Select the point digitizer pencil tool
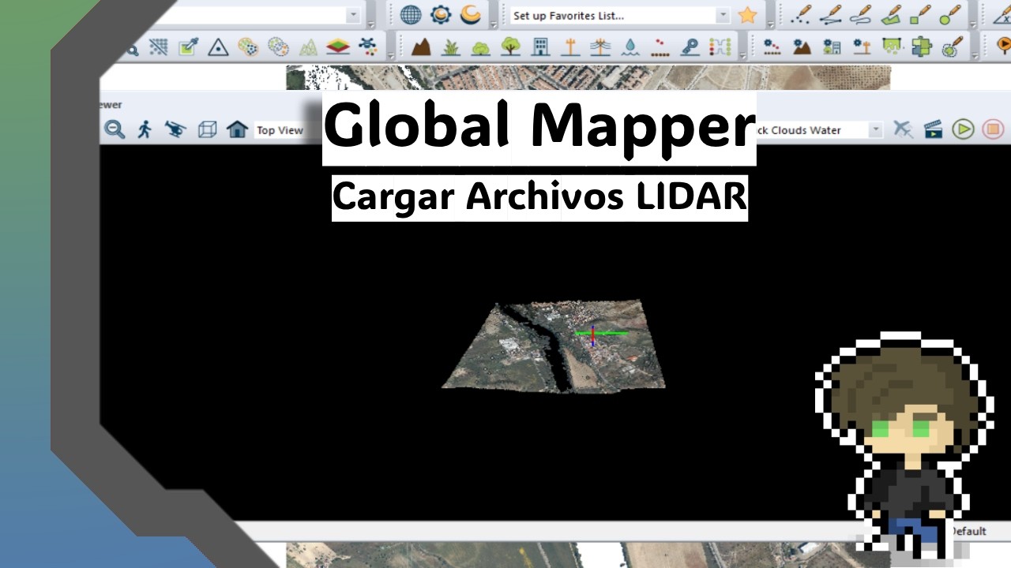The image size is (1011, 568). [801, 14]
